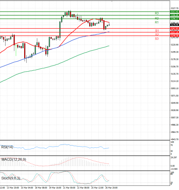Select the black 5278.95 current price tag

point(175,25)
